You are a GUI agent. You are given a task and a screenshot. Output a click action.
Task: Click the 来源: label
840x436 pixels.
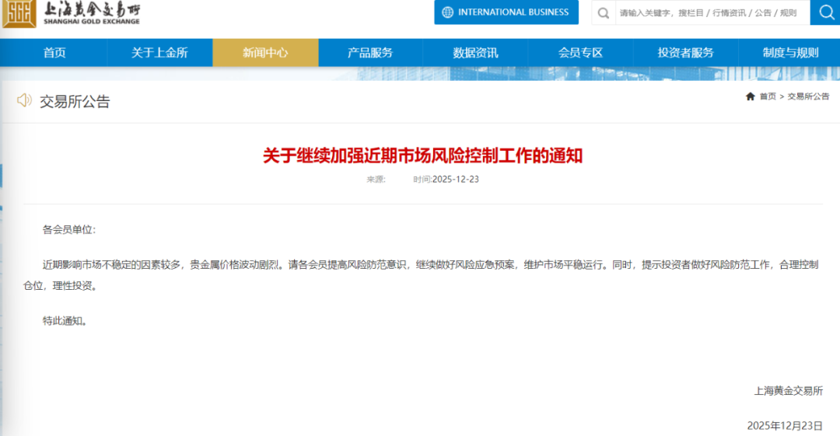(x=376, y=180)
